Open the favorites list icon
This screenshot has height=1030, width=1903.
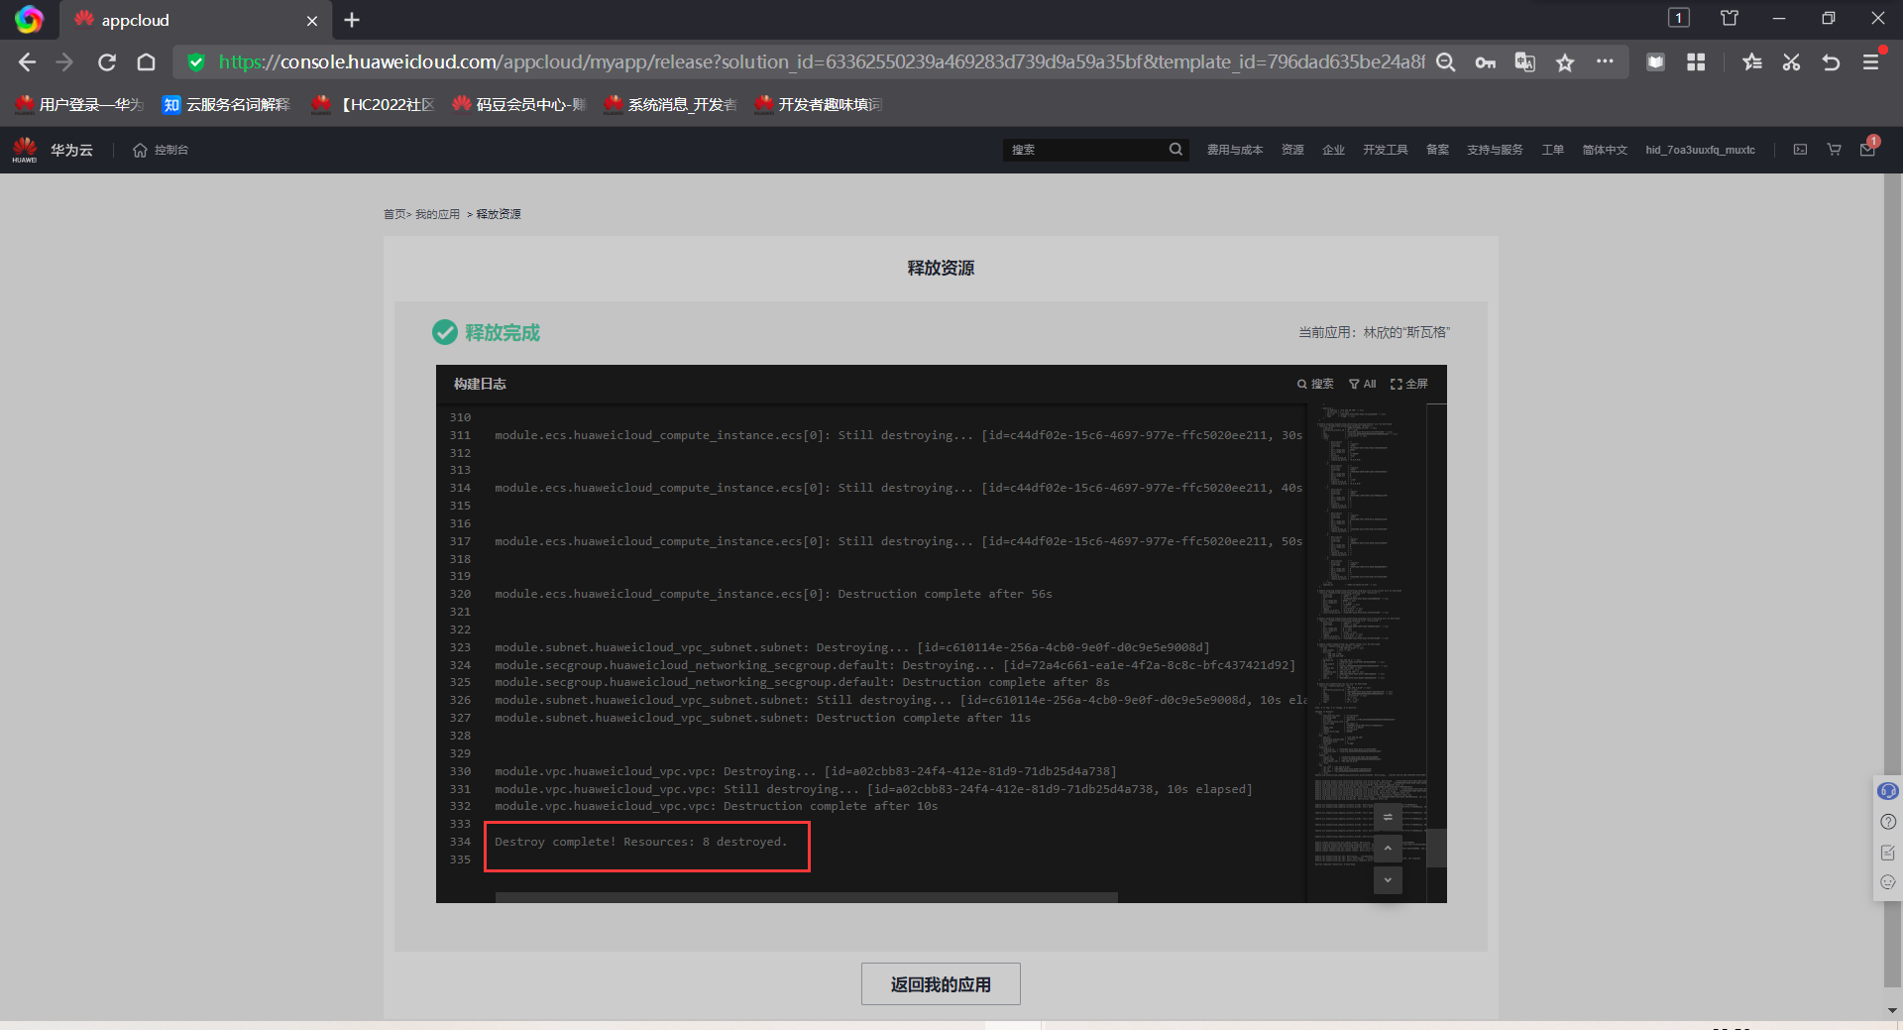coord(1752,62)
